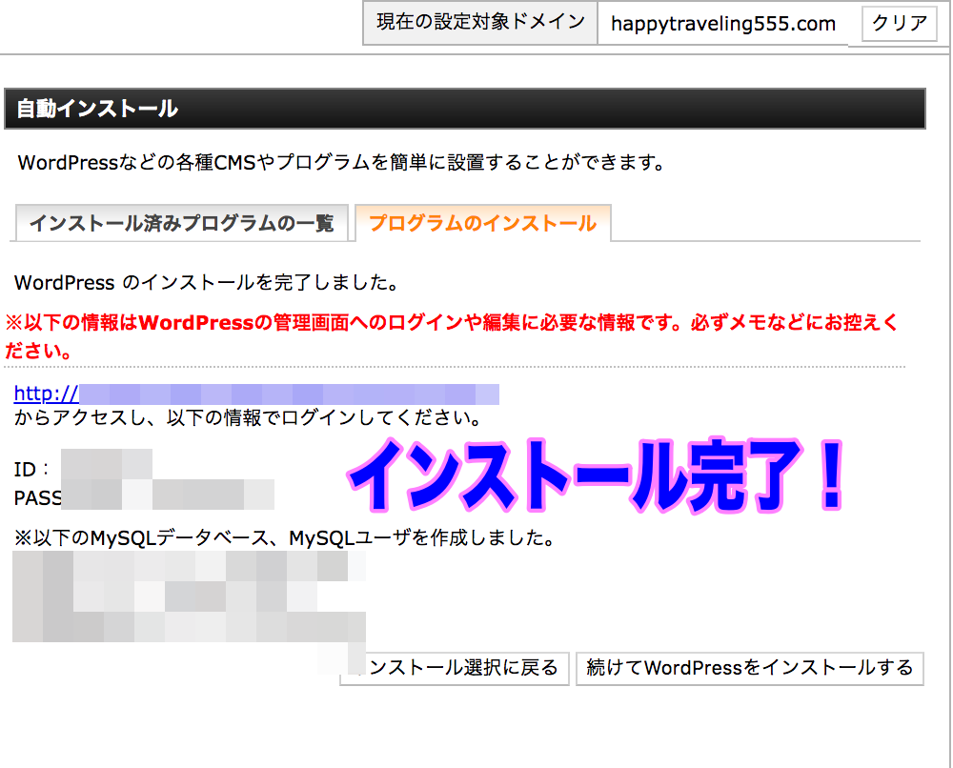Click the red warning about memo of login info
The height and width of the screenshot is (768, 953).
[x=453, y=336]
